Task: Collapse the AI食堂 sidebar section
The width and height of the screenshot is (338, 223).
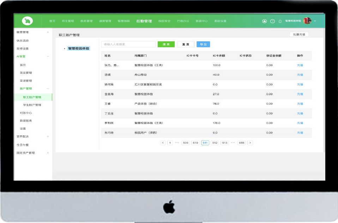Action: point(48,56)
